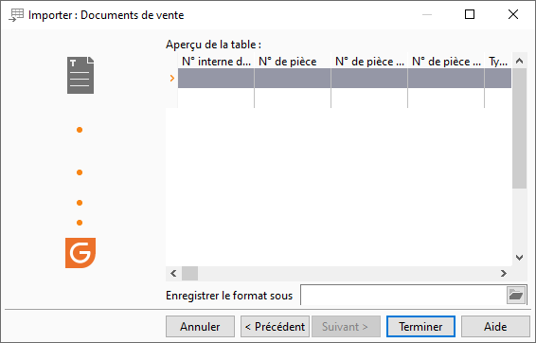Click the Terminer button
This screenshot has height=343, width=536.
[420, 327]
